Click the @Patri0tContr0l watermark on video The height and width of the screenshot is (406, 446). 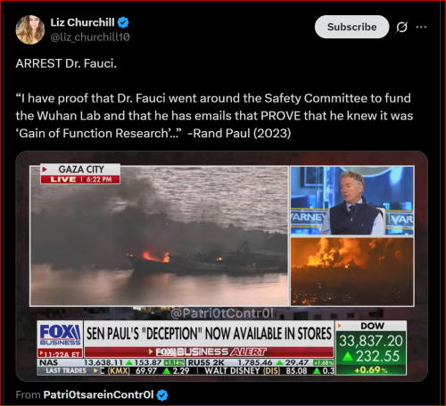point(222,313)
